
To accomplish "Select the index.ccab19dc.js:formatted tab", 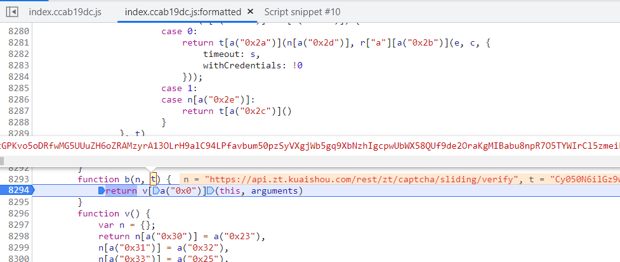I will pyautogui.click(x=183, y=12).
